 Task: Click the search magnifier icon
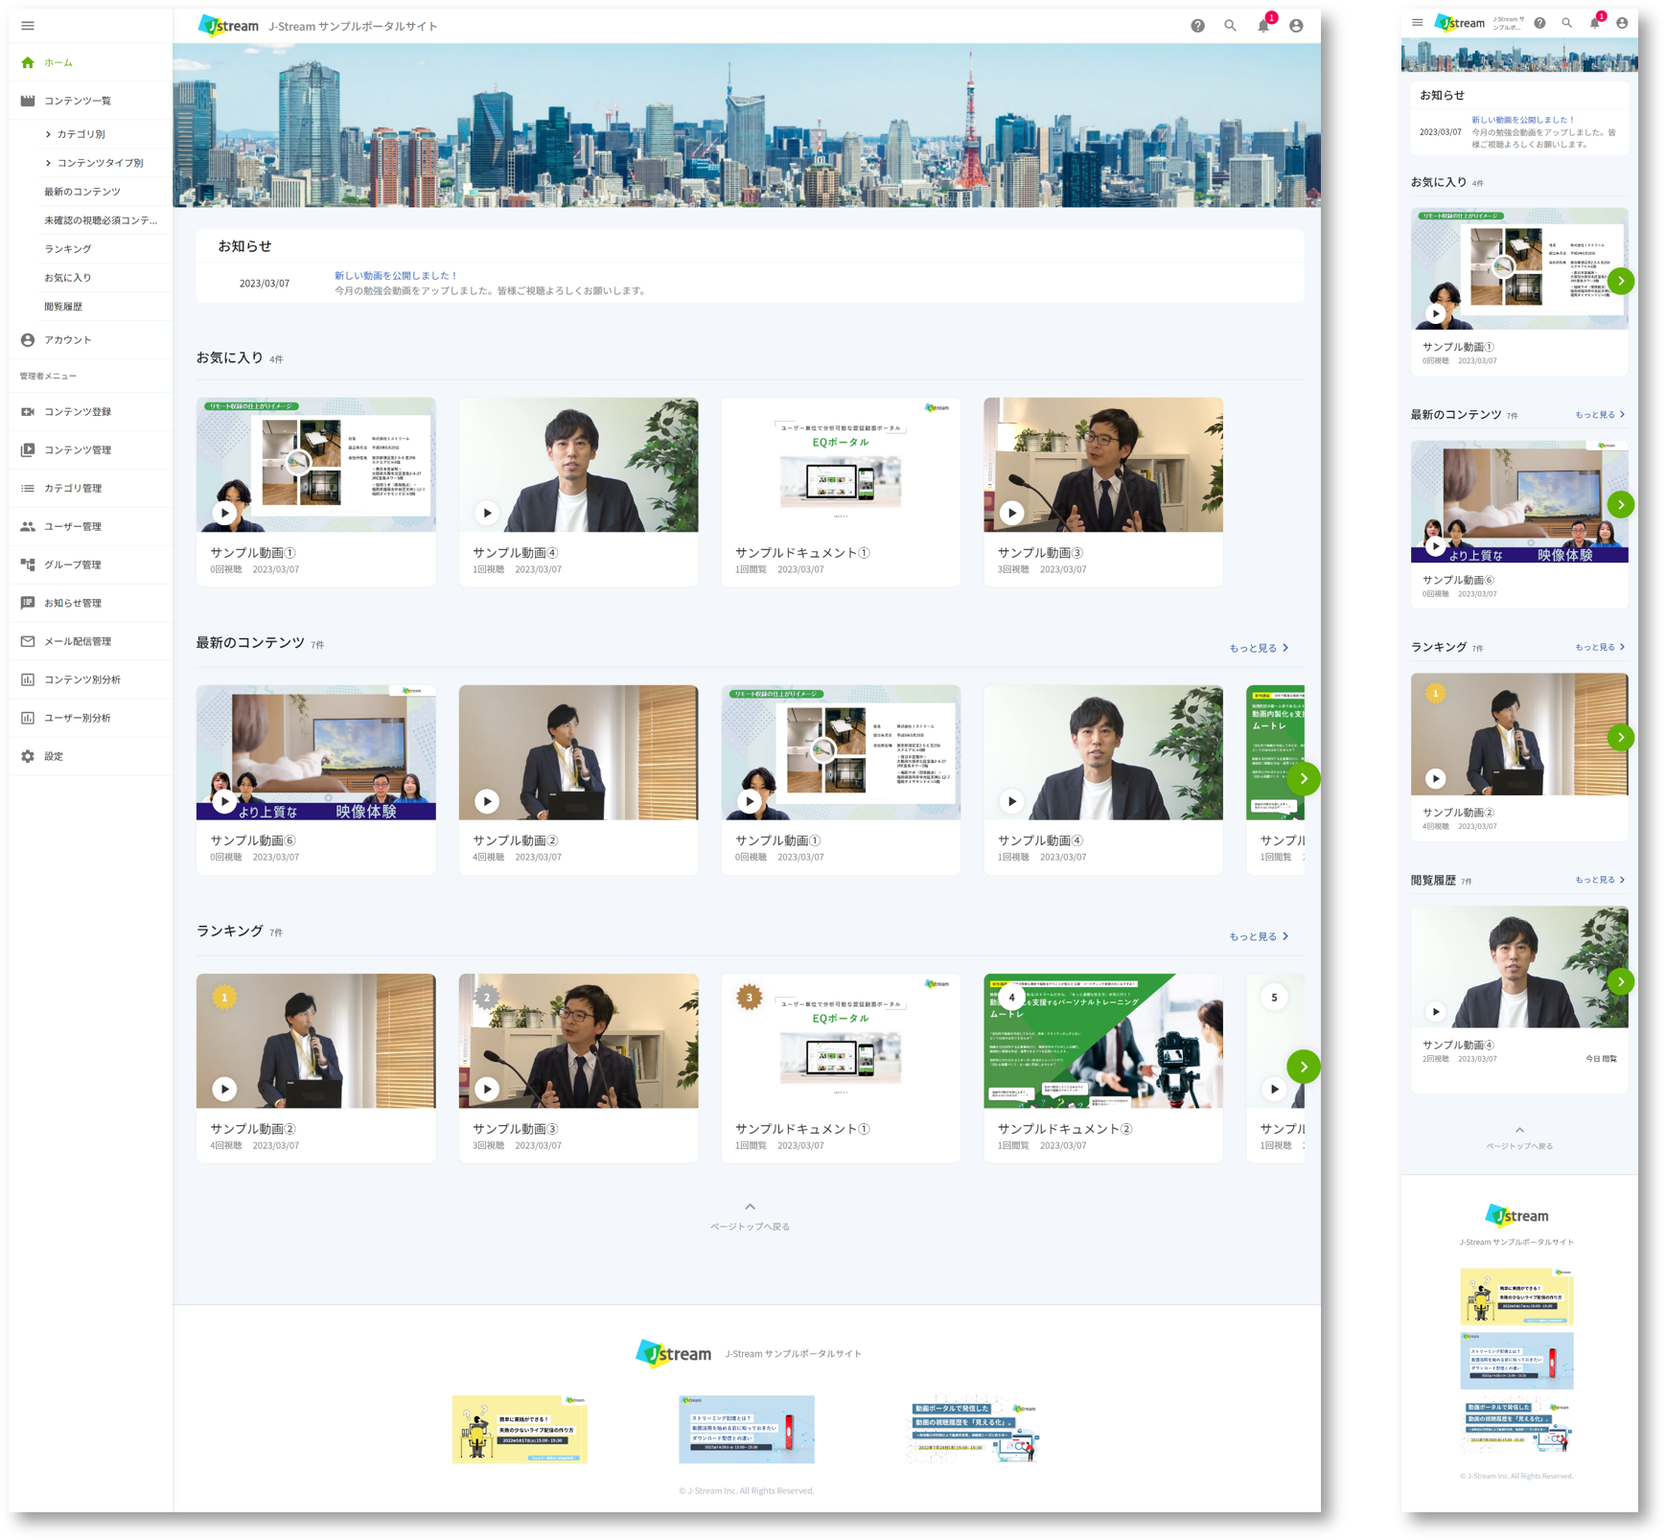(1230, 26)
